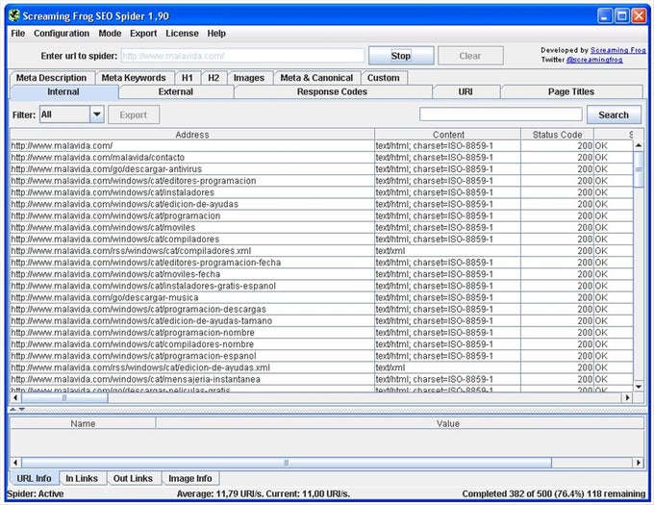Click the 'Spider: Active' status text

36,494
